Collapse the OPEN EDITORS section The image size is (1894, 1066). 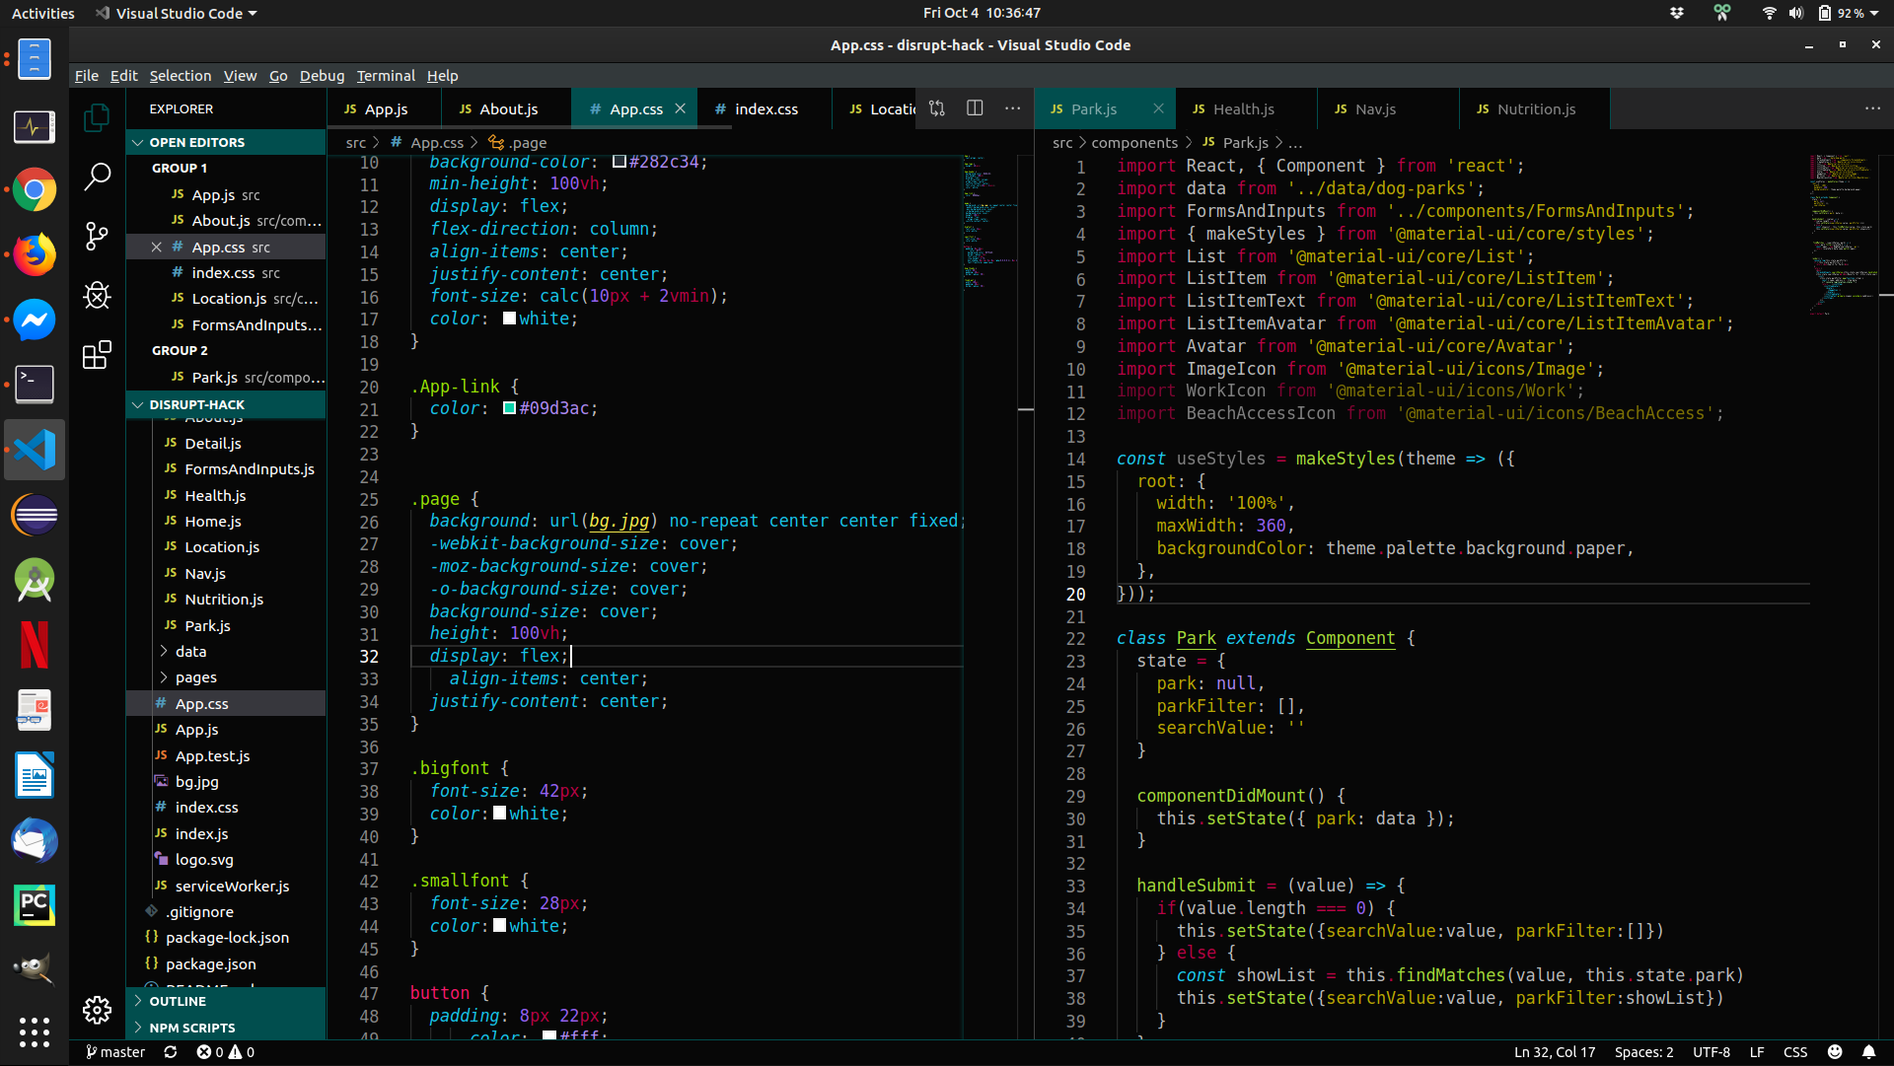pyautogui.click(x=137, y=142)
